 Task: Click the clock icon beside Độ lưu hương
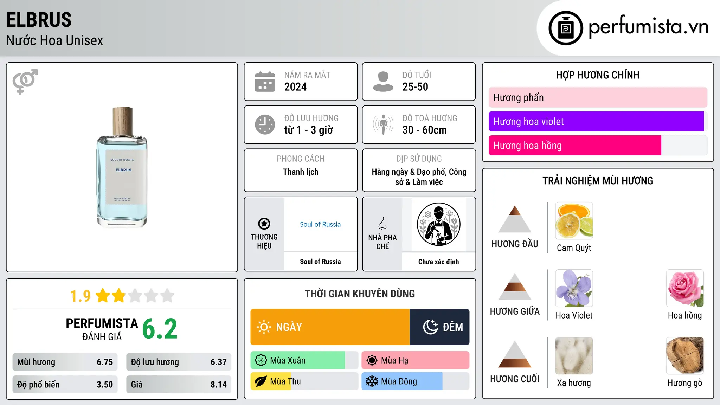tap(265, 124)
